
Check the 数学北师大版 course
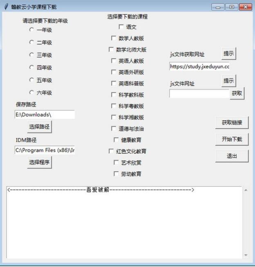111,50
